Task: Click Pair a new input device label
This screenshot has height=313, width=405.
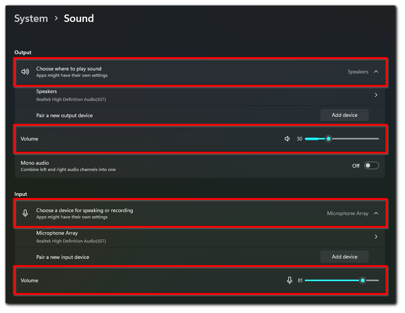Action: [x=63, y=257]
